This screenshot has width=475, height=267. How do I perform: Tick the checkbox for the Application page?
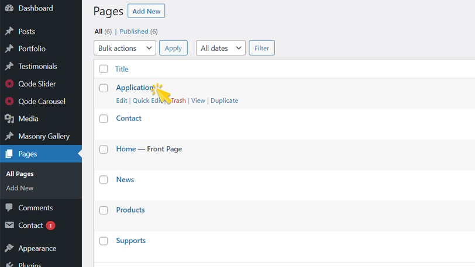[104, 88]
